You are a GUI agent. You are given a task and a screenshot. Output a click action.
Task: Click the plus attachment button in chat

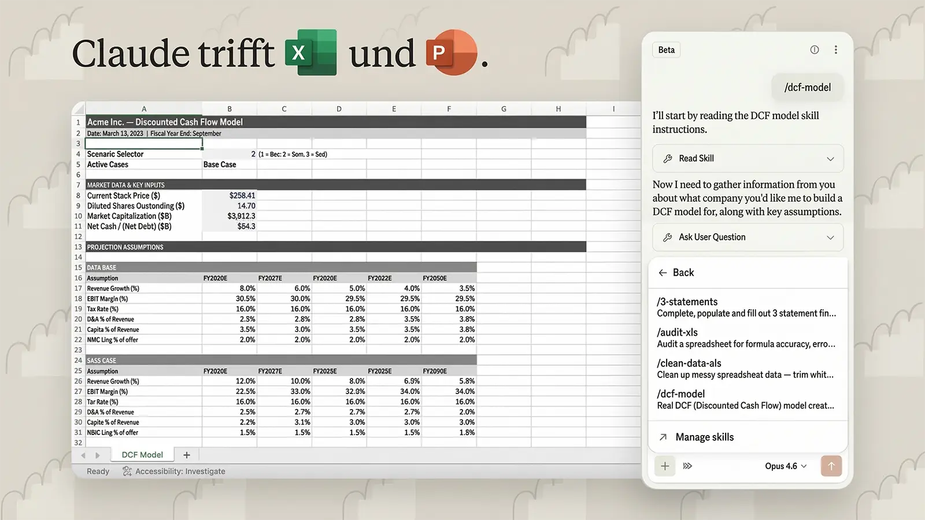665,466
